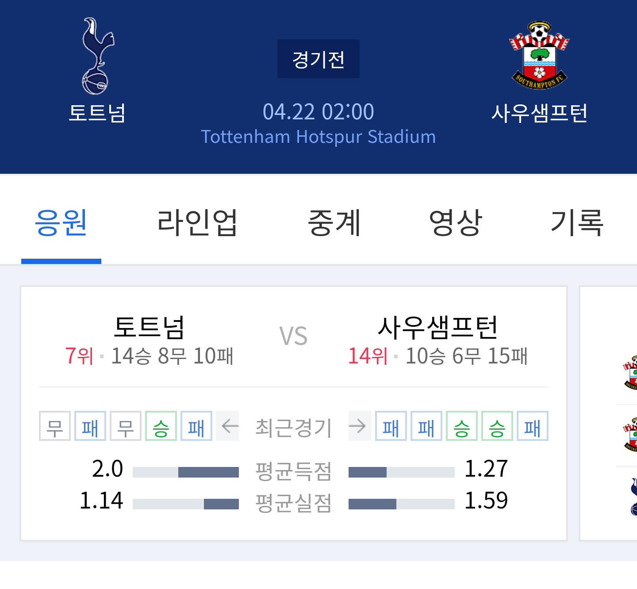This screenshot has width=637, height=589.
Task: Click Southampton 평균실점 1.59 bar
Action: tap(402, 504)
